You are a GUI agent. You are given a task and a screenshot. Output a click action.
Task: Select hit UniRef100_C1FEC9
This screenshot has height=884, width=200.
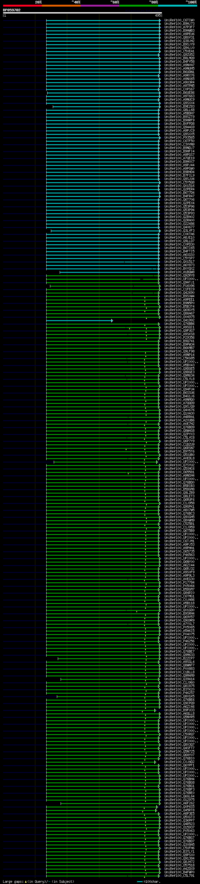tap(179, 289)
